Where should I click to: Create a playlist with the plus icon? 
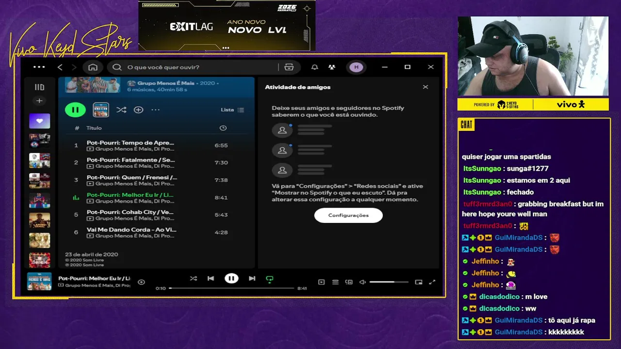39,101
